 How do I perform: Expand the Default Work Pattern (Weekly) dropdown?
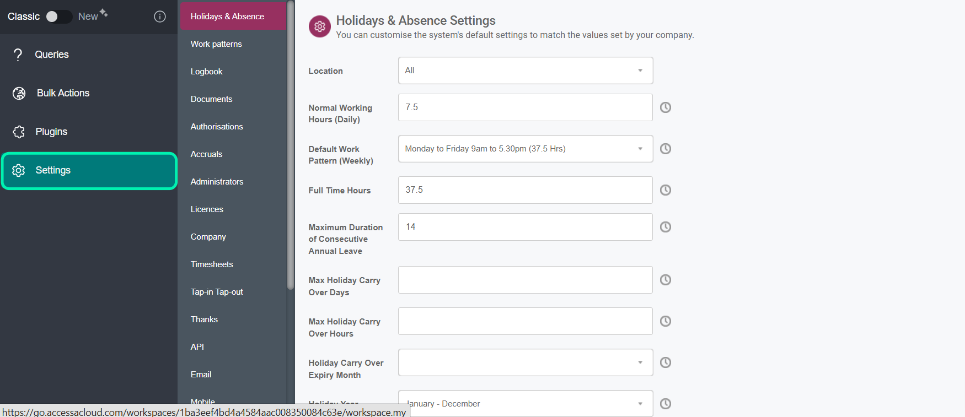click(x=526, y=149)
